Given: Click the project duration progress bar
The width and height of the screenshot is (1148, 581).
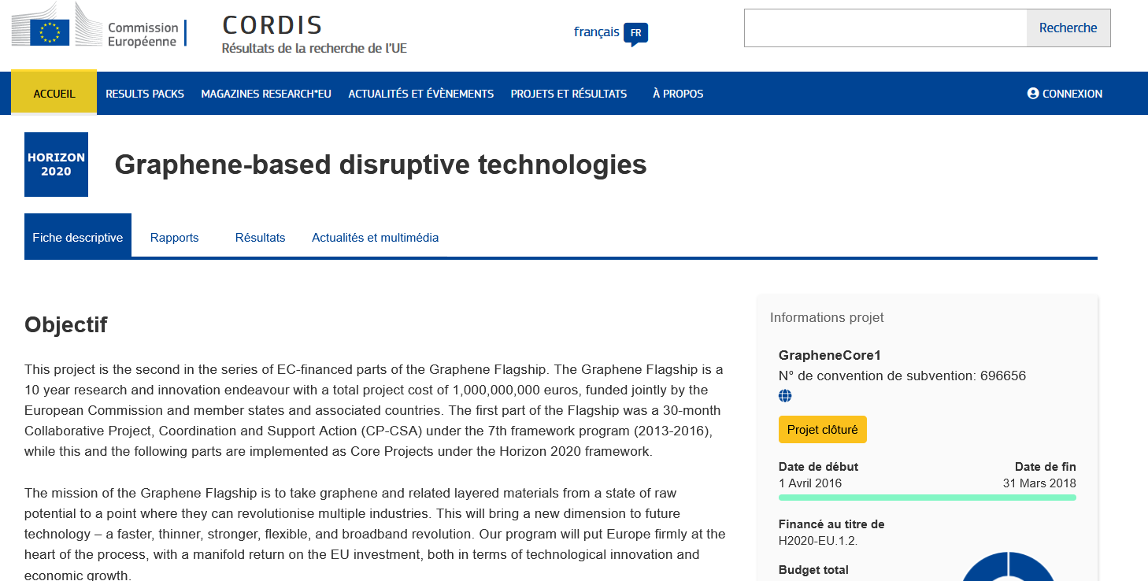Looking at the screenshot, I should coord(928,498).
